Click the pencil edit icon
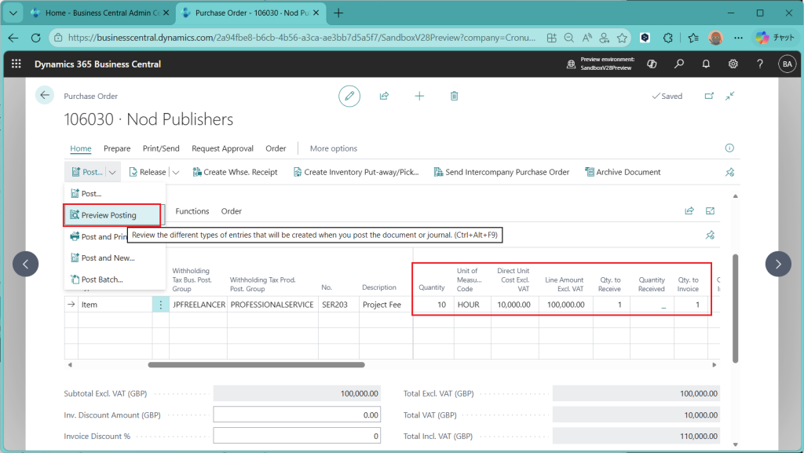The width and height of the screenshot is (804, 453). point(349,96)
